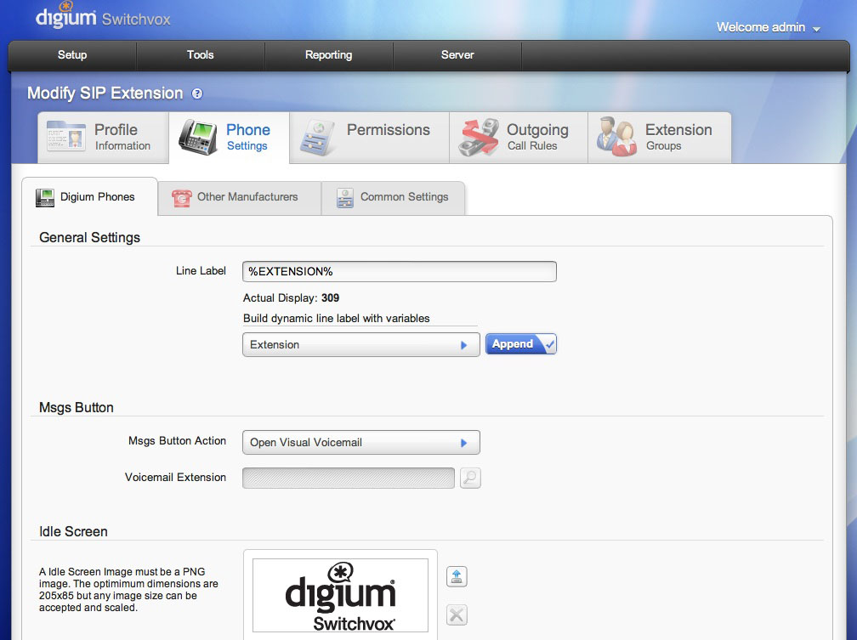Click the Digium Switchvox logo in header

tap(103, 16)
